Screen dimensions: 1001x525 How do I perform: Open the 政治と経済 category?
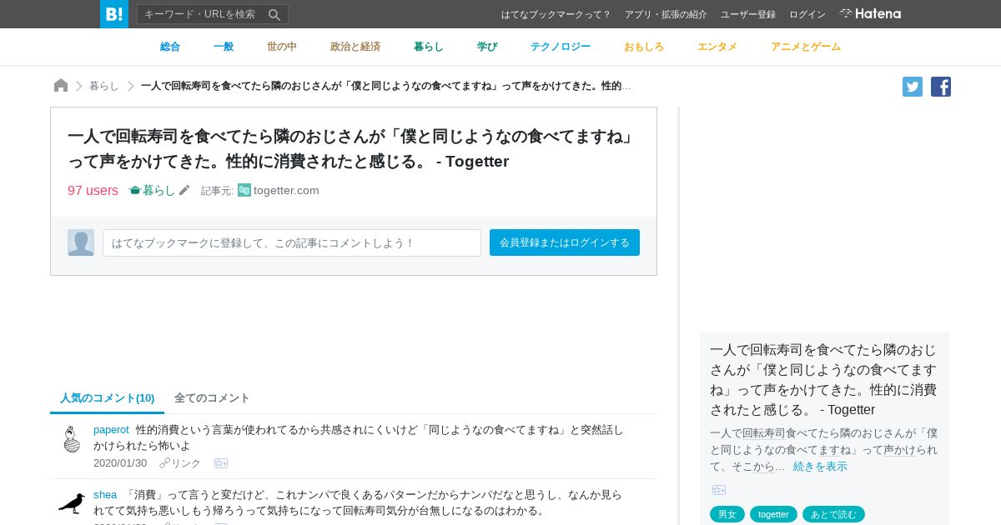coord(355,47)
